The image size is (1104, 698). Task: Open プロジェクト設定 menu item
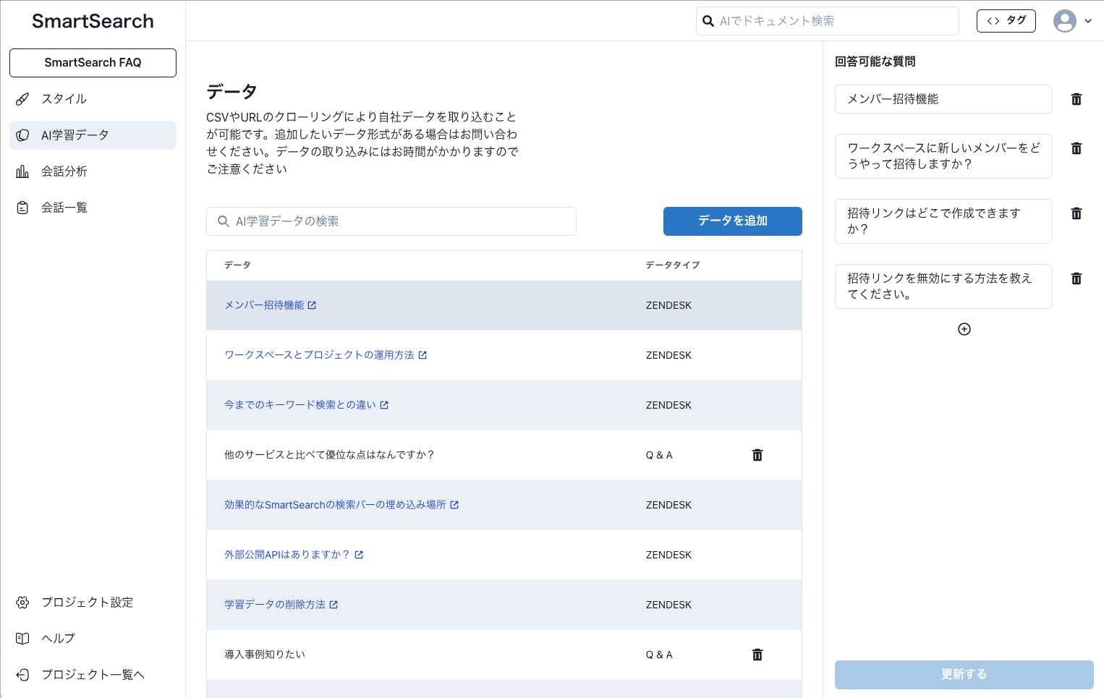point(93,603)
